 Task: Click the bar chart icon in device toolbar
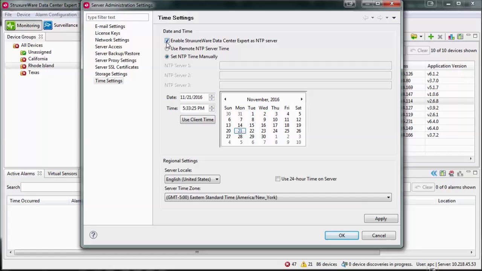click(451, 37)
